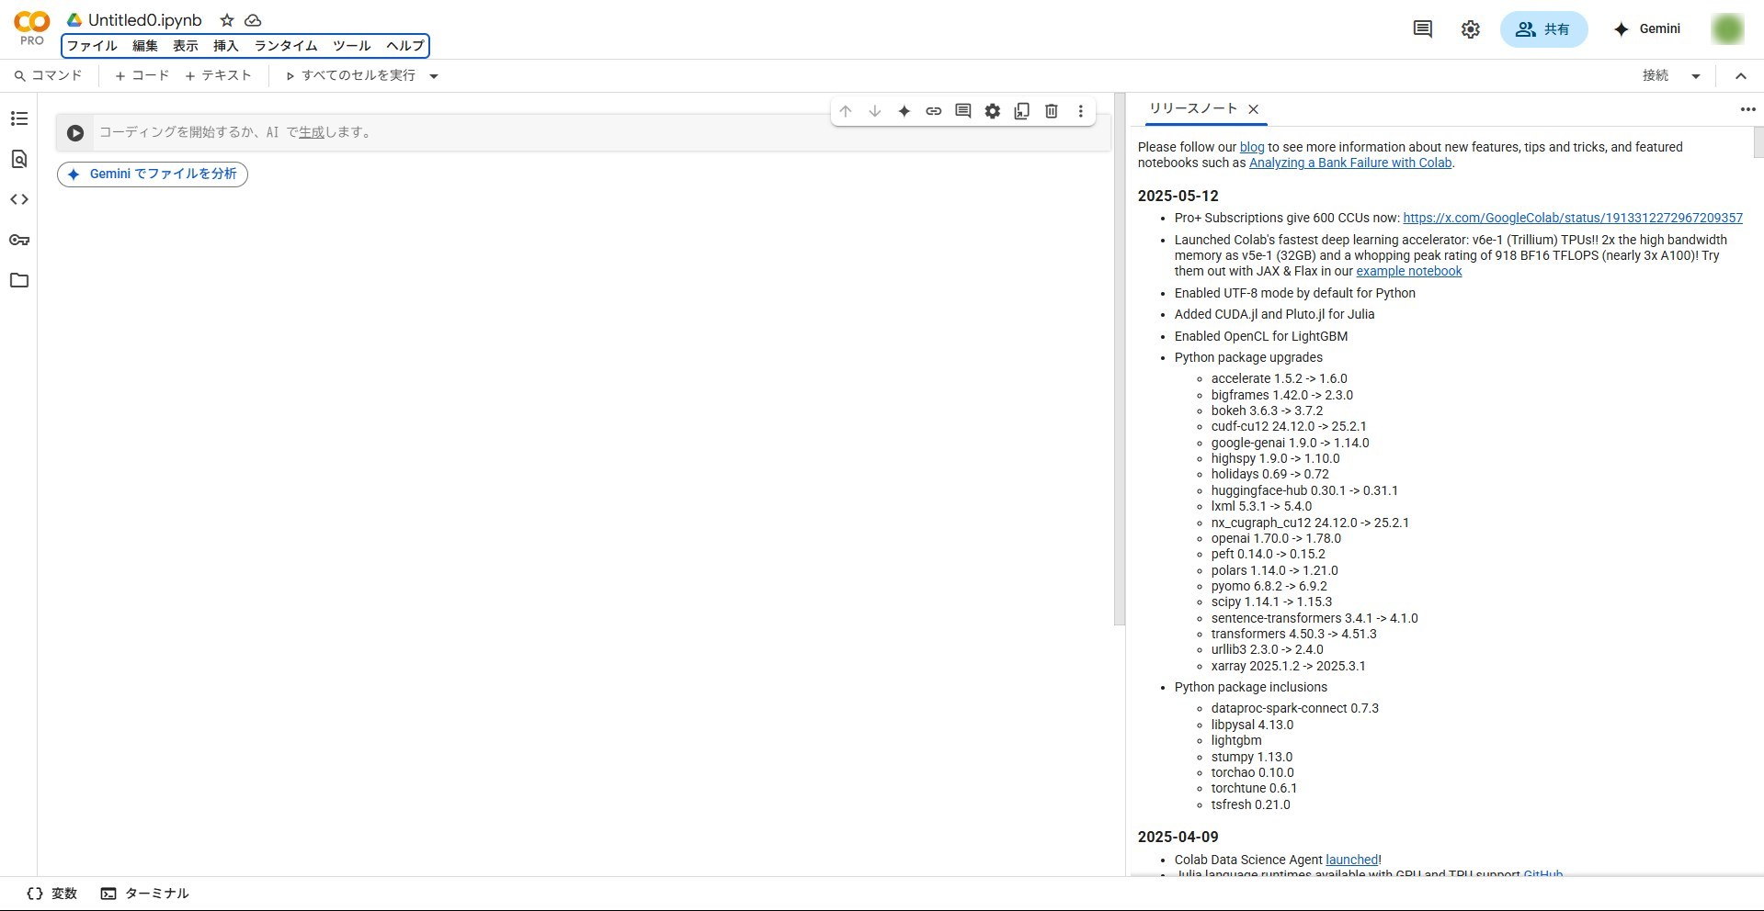Close the リリースノート tab
Image resolution: width=1764 pixels, height=911 pixels.
click(1253, 109)
